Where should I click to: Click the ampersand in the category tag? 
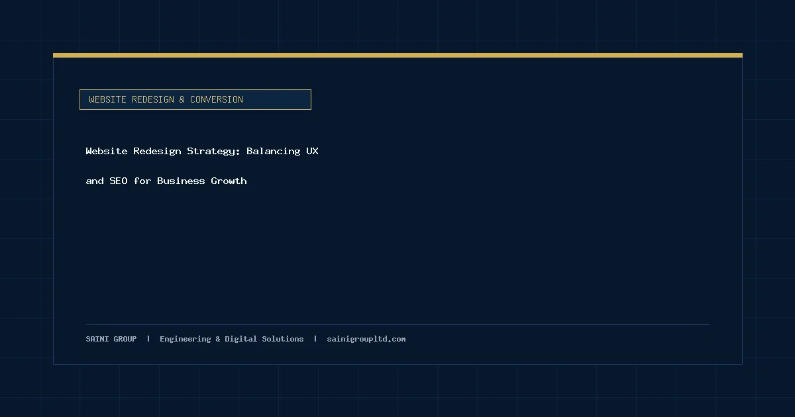(182, 99)
